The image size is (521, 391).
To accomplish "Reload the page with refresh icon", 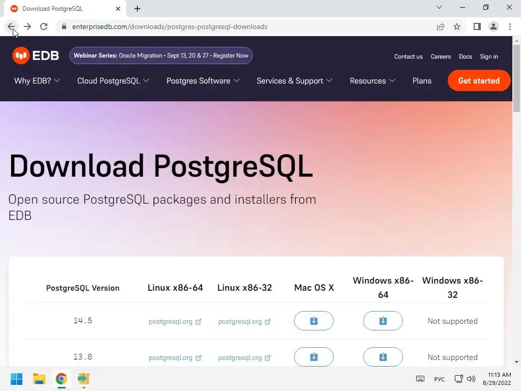I will [44, 26].
